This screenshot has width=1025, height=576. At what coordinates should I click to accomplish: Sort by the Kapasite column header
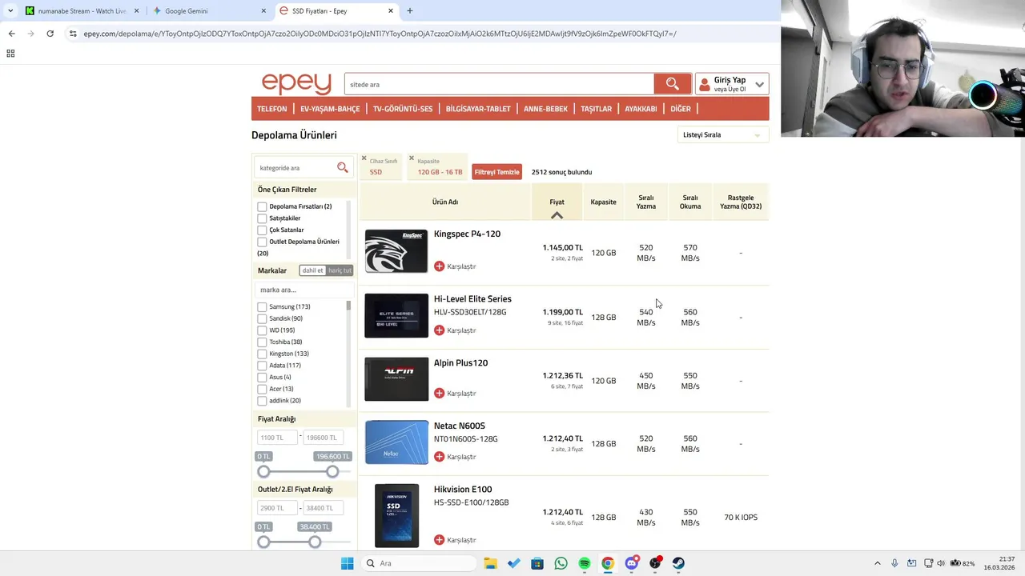click(603, 202)
